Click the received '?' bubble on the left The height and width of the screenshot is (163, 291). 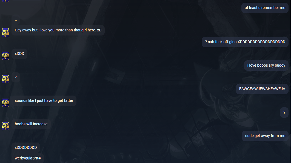point(16,77)
